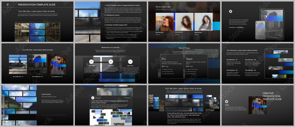This screenshot has height=127, width=295.
Task: Open the skyscraper image above subtitle 02
Action: (x=37, y=64)
